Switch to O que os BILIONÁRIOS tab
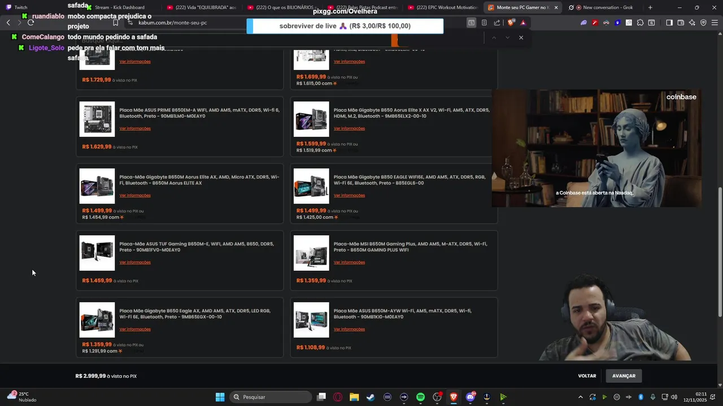 point(283,7)
